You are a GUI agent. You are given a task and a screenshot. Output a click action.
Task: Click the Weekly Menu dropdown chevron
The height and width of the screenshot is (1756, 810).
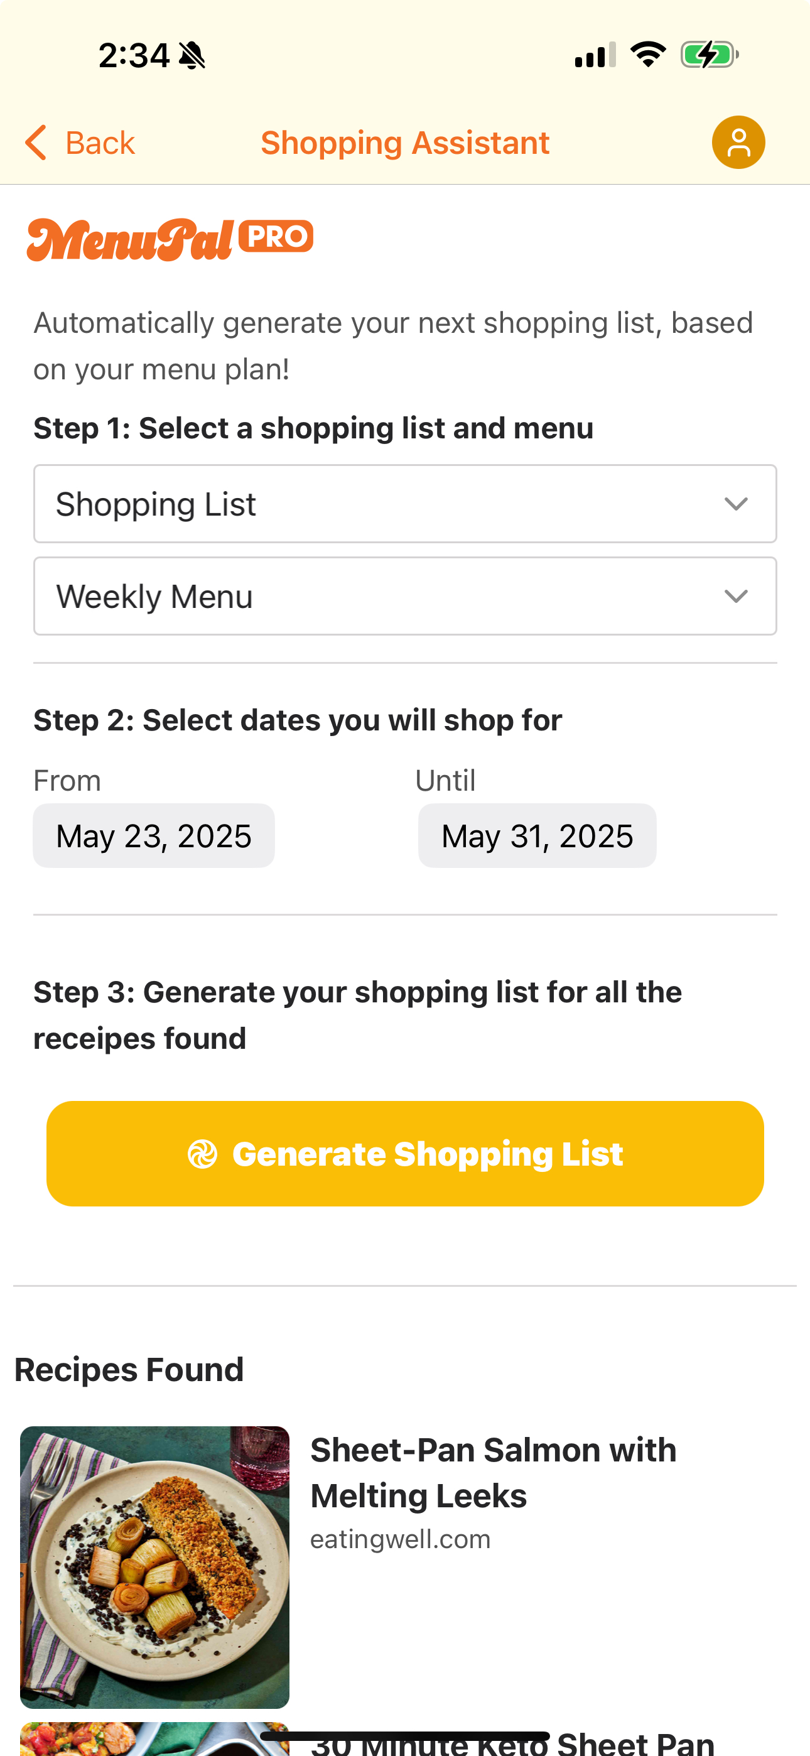pos(737,597)
